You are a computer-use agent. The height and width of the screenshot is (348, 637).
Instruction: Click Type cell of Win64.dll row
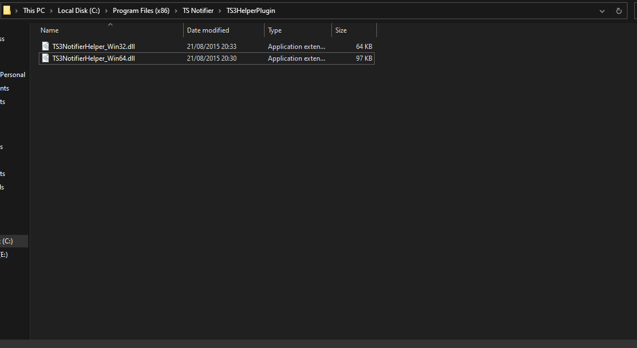tap(297, 58)
